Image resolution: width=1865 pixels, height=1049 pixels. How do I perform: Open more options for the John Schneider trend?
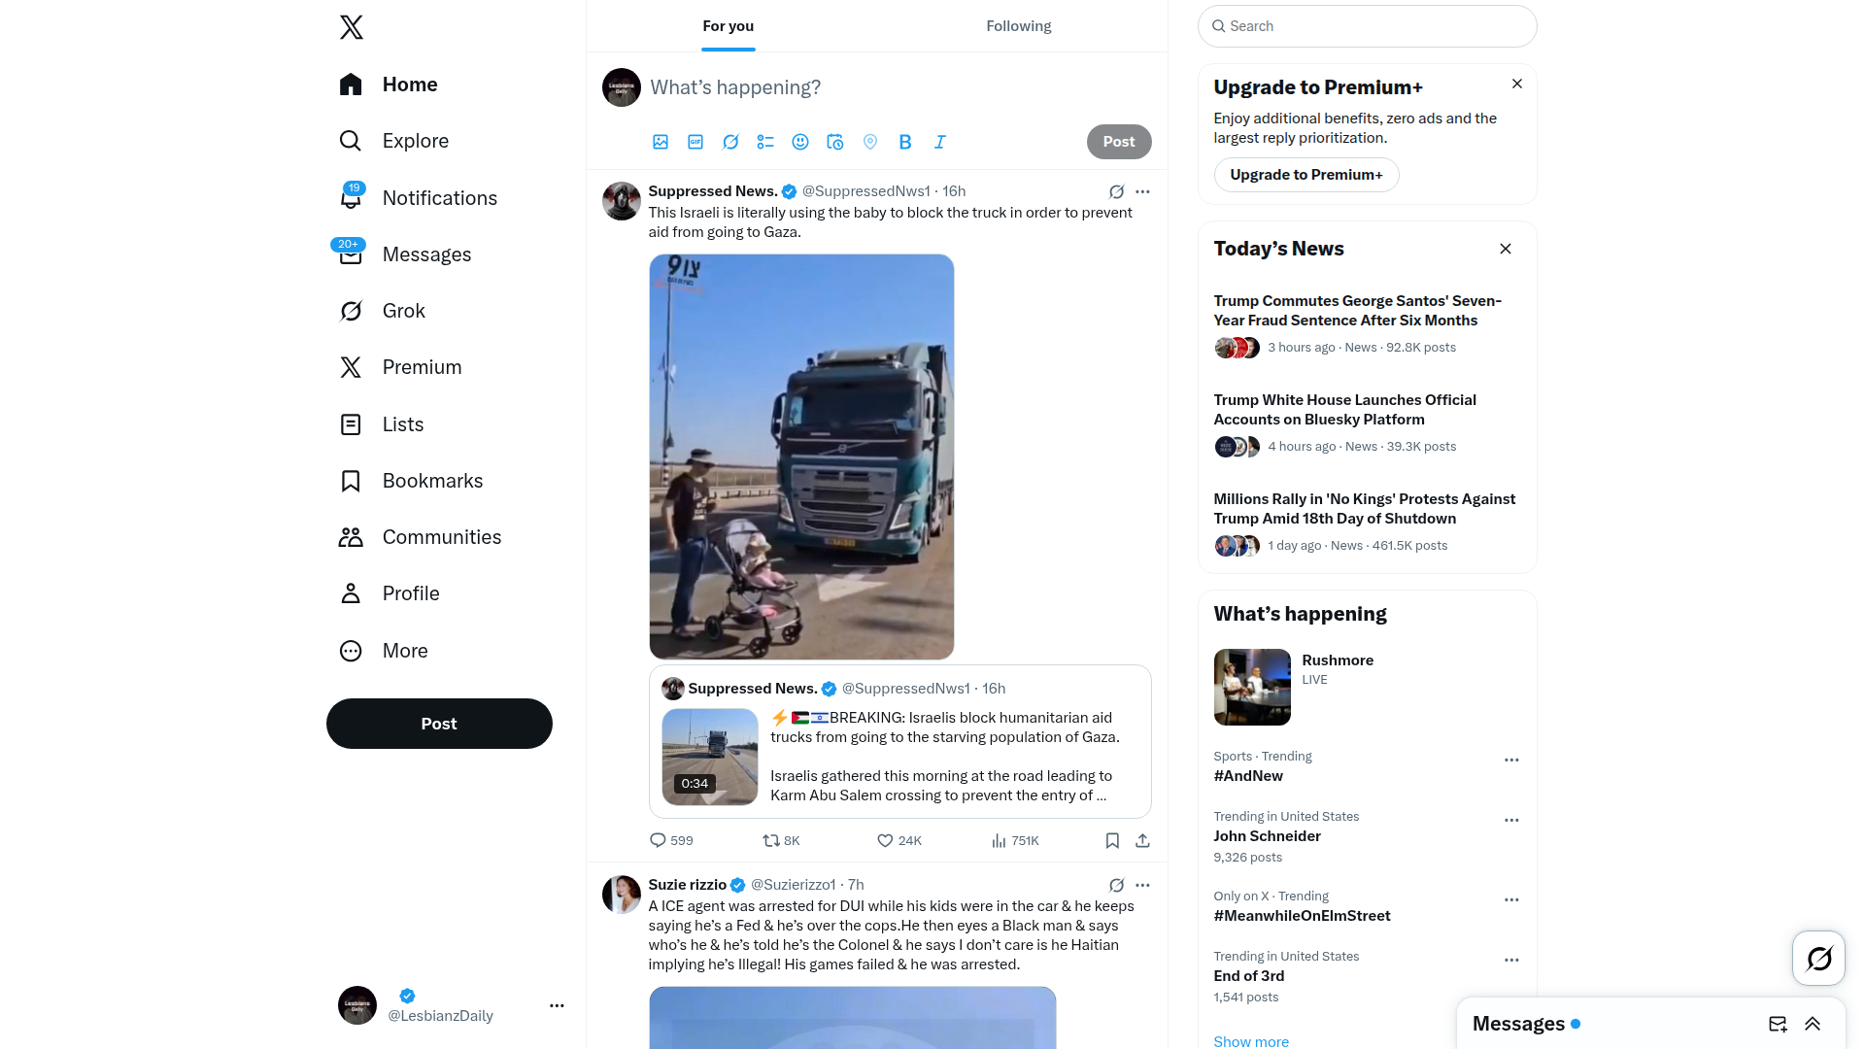point(1511,821)
